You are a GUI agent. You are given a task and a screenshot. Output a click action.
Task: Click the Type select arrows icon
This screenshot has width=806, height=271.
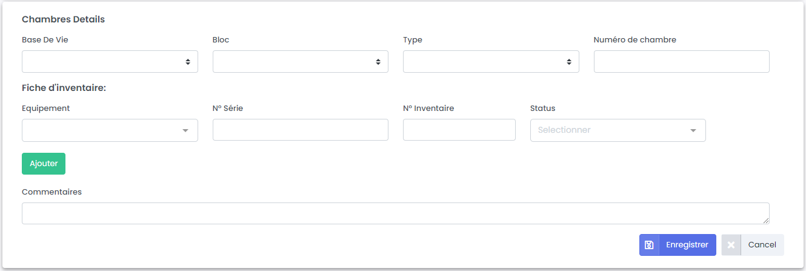click(x=569, y=62)
